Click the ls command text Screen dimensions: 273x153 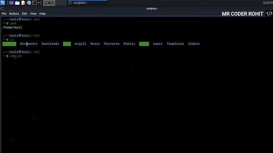12,40
